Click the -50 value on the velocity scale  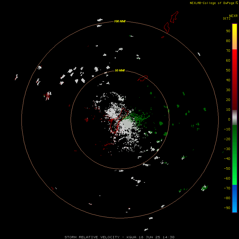click(227, 169)
